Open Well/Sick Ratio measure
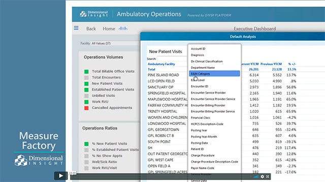 click(x=105, y=162)
